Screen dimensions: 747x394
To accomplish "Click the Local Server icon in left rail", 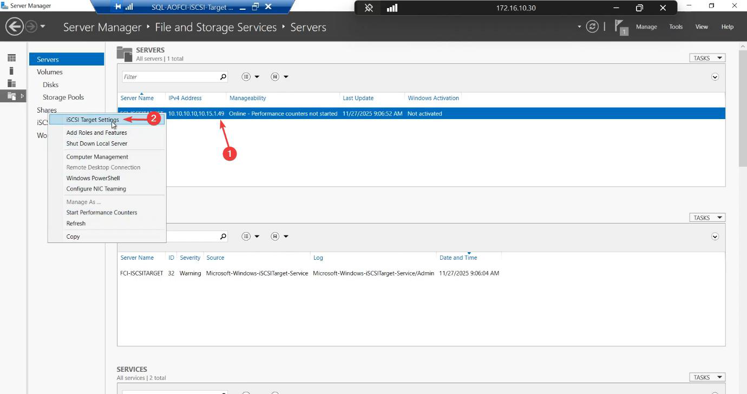I will tap(11, 70).
